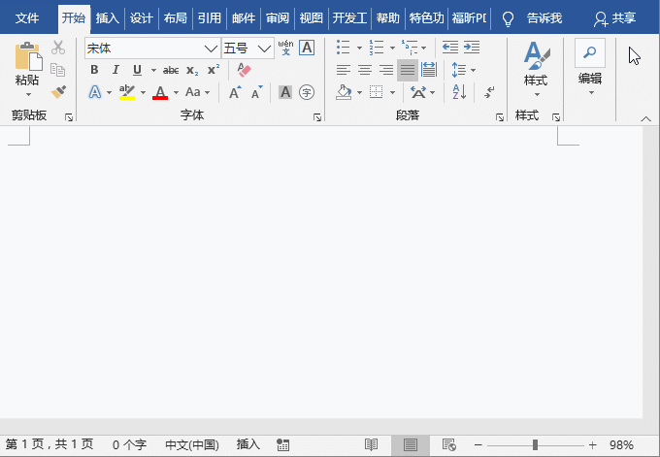
Task: Increase paragraph indent
Action: pyautogui.click(x=472, y=48)
